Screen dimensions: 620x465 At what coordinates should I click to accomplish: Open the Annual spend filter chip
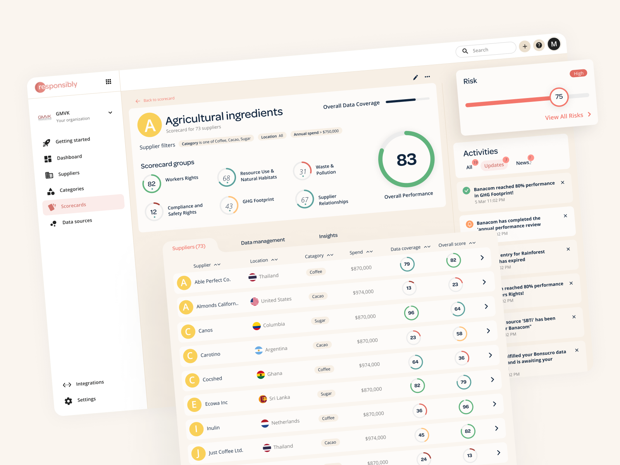(x=316, y=133)
